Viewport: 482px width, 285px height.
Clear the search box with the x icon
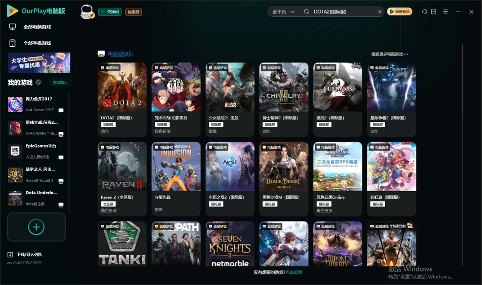click(x=380, y=12)
